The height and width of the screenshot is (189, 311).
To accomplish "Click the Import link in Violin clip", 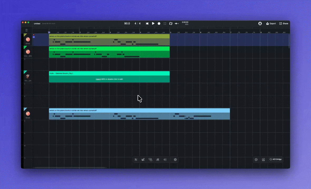I will pos(98,79).
